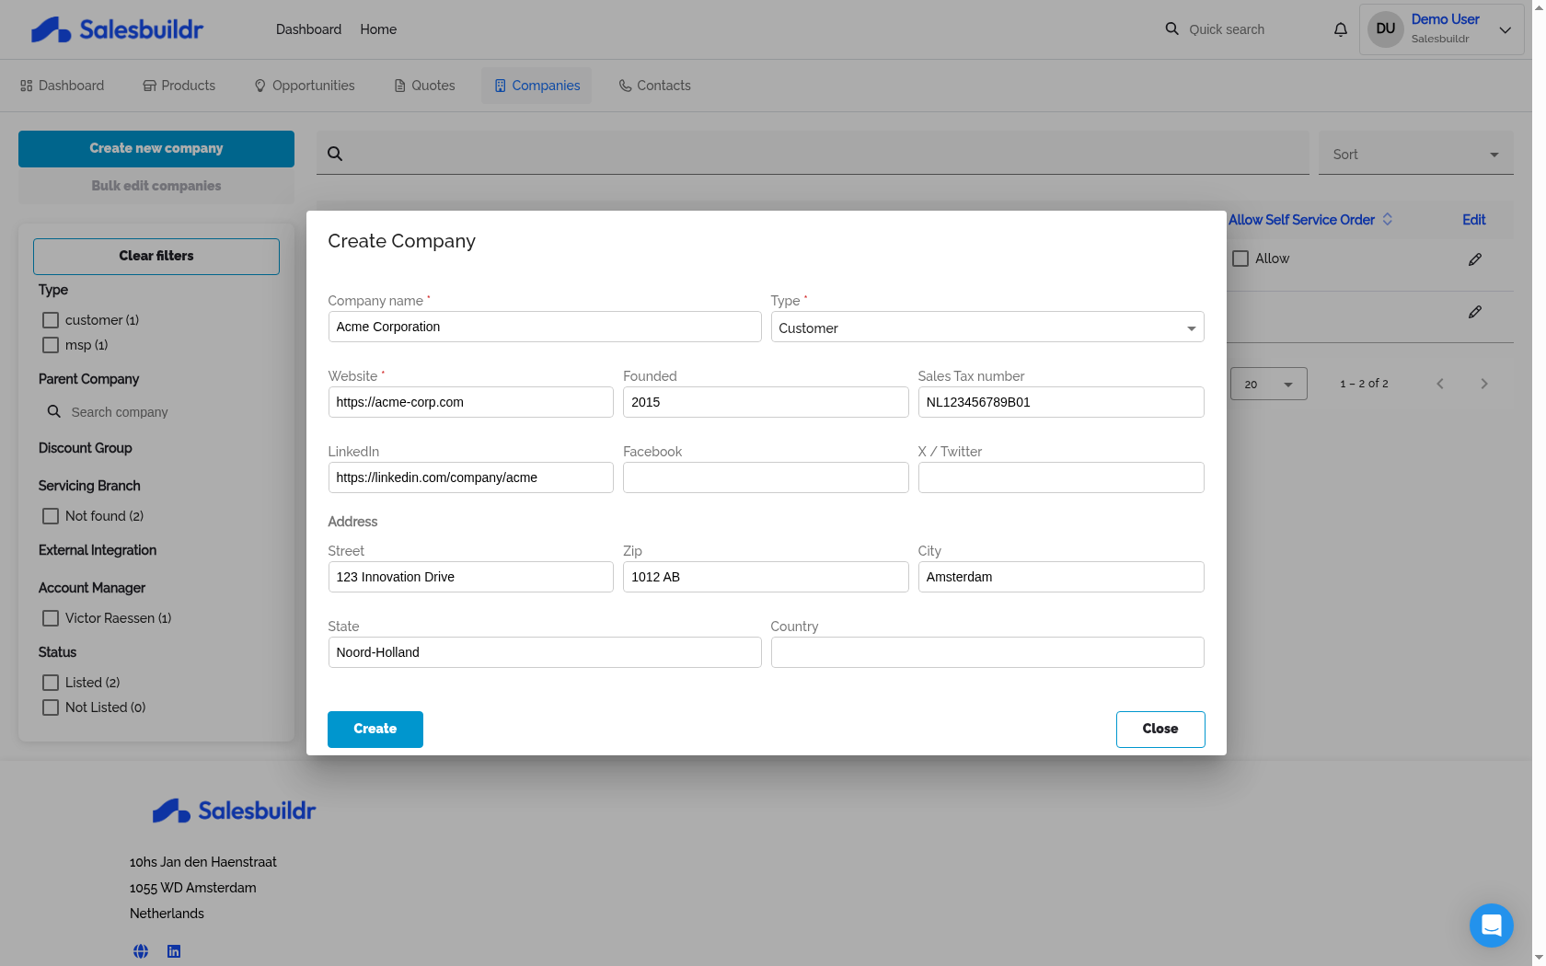Click the edit pencil in the Allow row
Image resolution: width=1546 pixels, height=966 pixels.
(1474, 259)
